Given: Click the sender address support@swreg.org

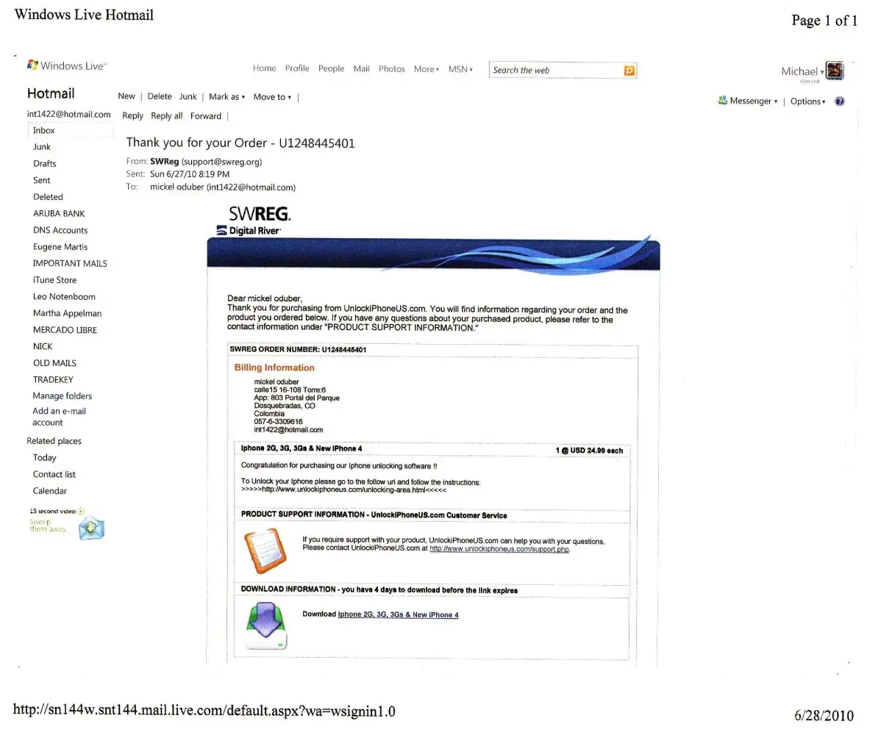Looking at the screenshot, I should (221, 162).
